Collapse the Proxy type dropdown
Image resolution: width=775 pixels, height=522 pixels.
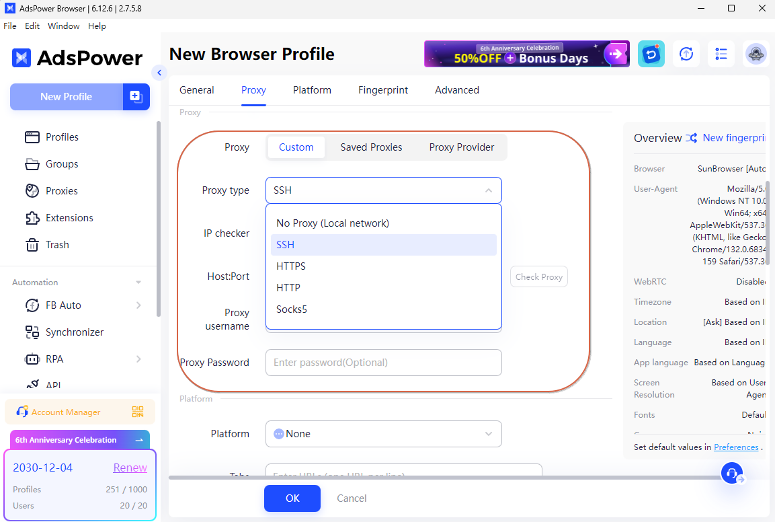489,190
